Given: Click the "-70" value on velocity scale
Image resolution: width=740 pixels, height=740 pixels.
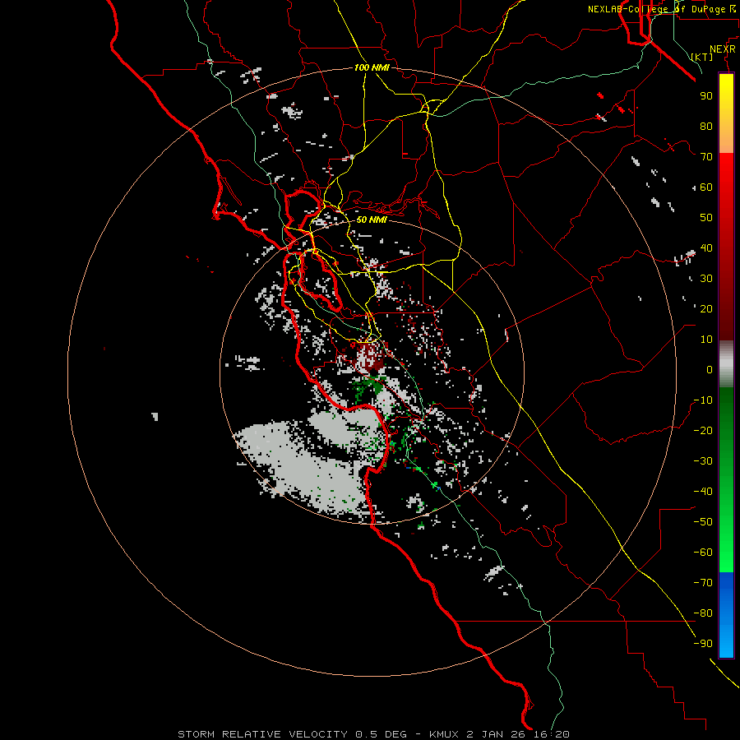Looking at the screenshot, I should tap(703, 582).
